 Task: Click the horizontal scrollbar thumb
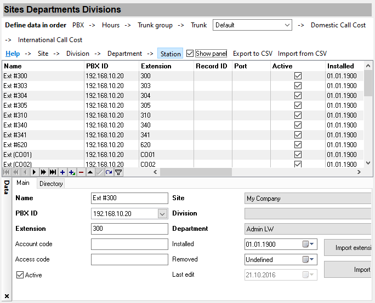pos(196,172)
